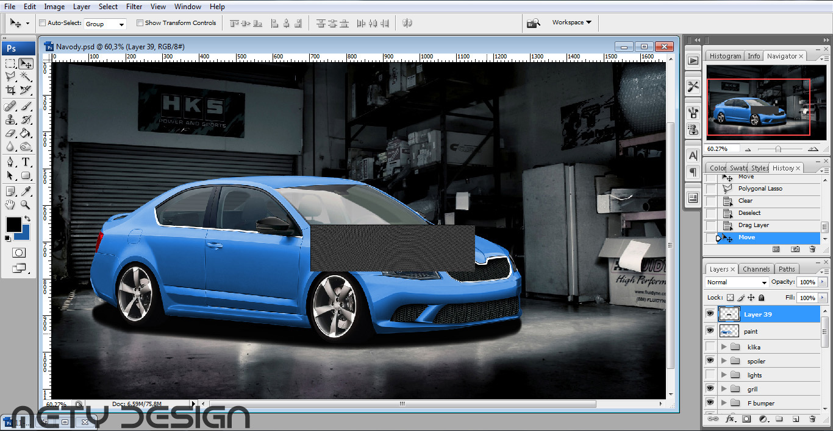Select the Pen tool

click(x=10, y=162)
